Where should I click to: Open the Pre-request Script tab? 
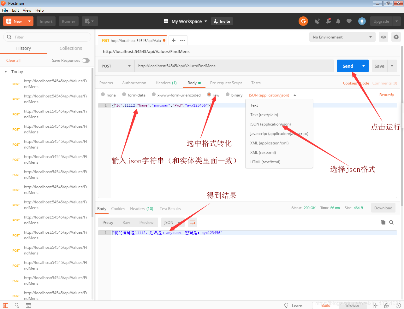coord(226,83)
